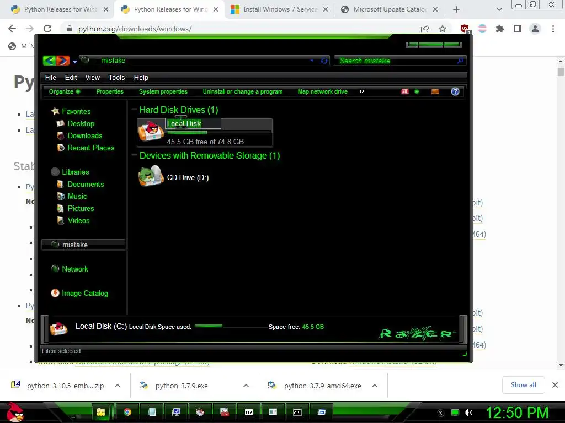Open the File menu in Explorer

click(x=50, y=77)
